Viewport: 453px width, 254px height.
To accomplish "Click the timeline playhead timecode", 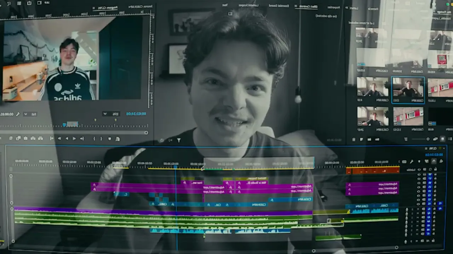I will pos(434,155).
